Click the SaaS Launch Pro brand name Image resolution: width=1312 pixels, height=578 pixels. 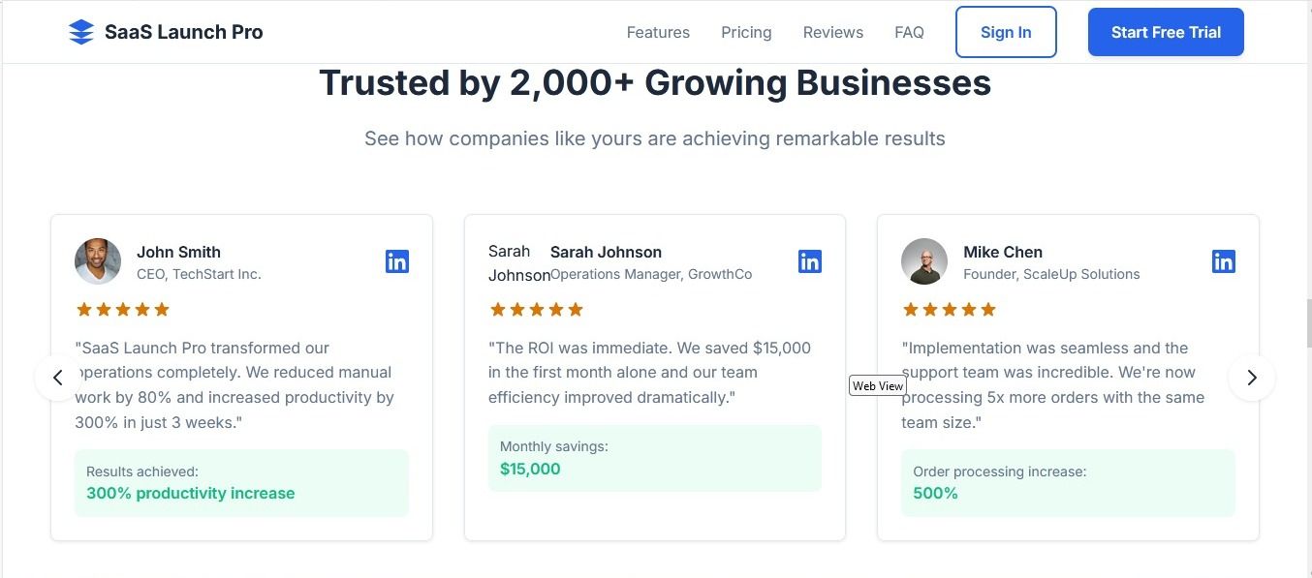coord(184,32)
